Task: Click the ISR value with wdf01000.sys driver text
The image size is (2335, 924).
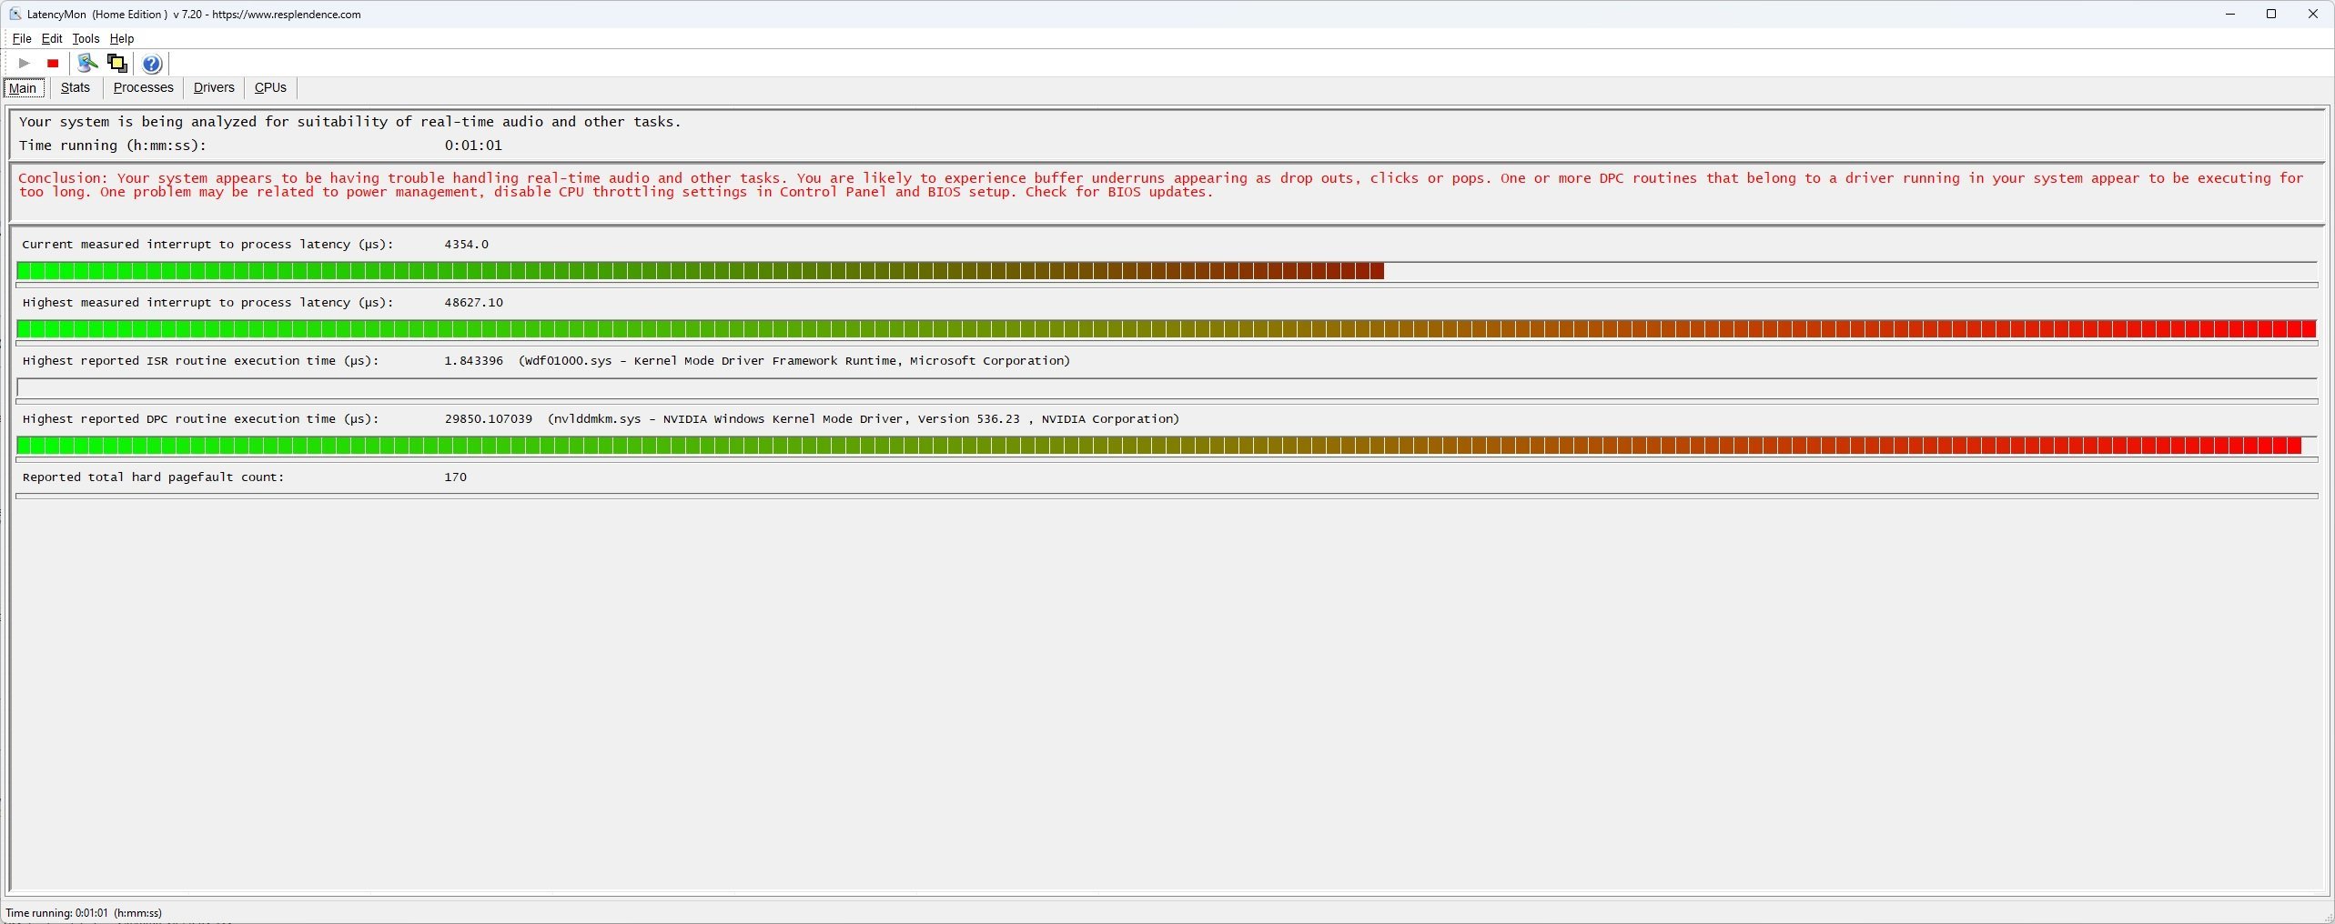Action: [x=757, y=361]
